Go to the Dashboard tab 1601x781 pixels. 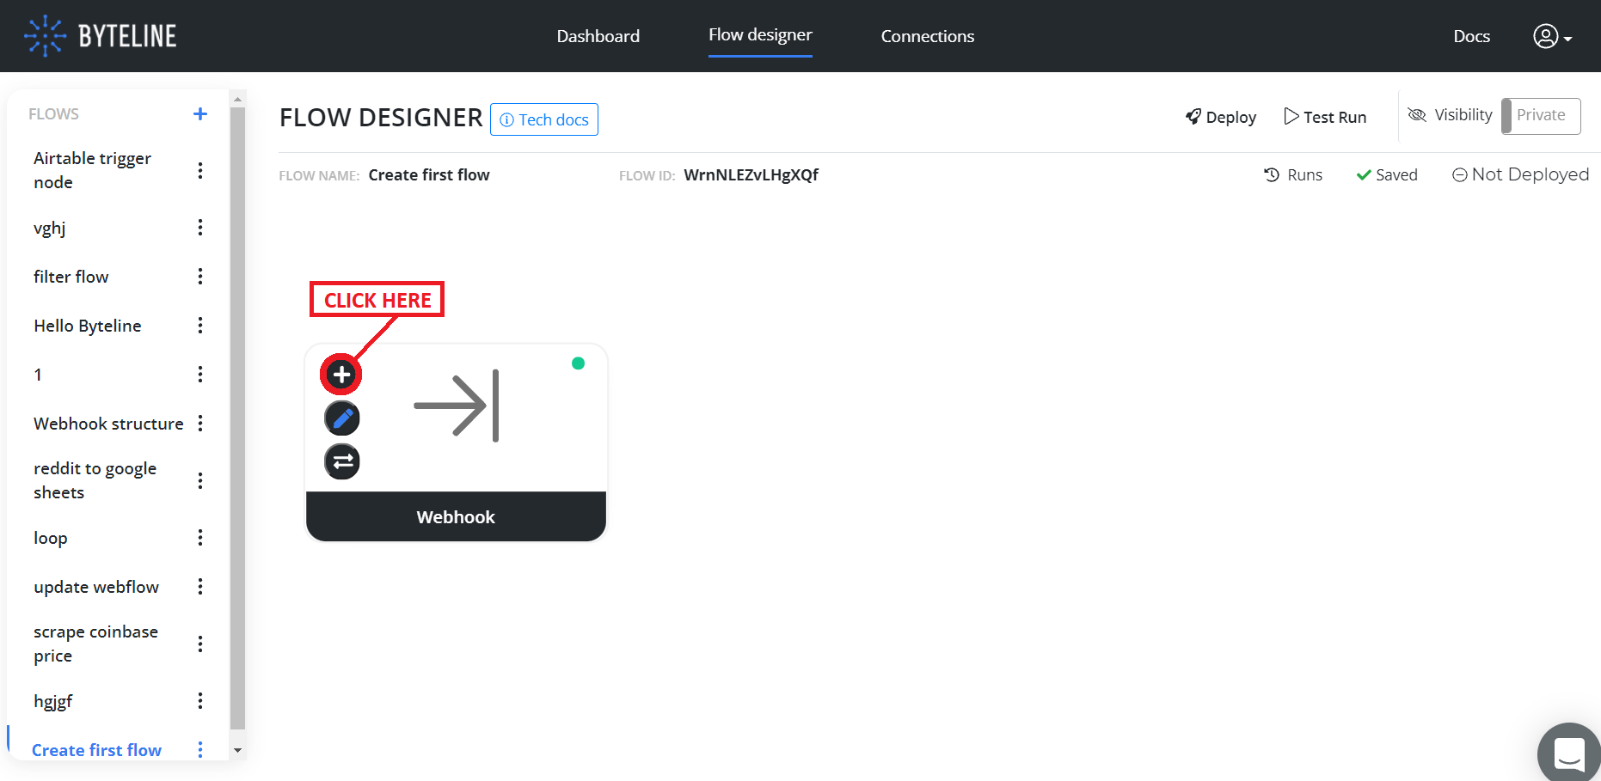pos(598,36)
